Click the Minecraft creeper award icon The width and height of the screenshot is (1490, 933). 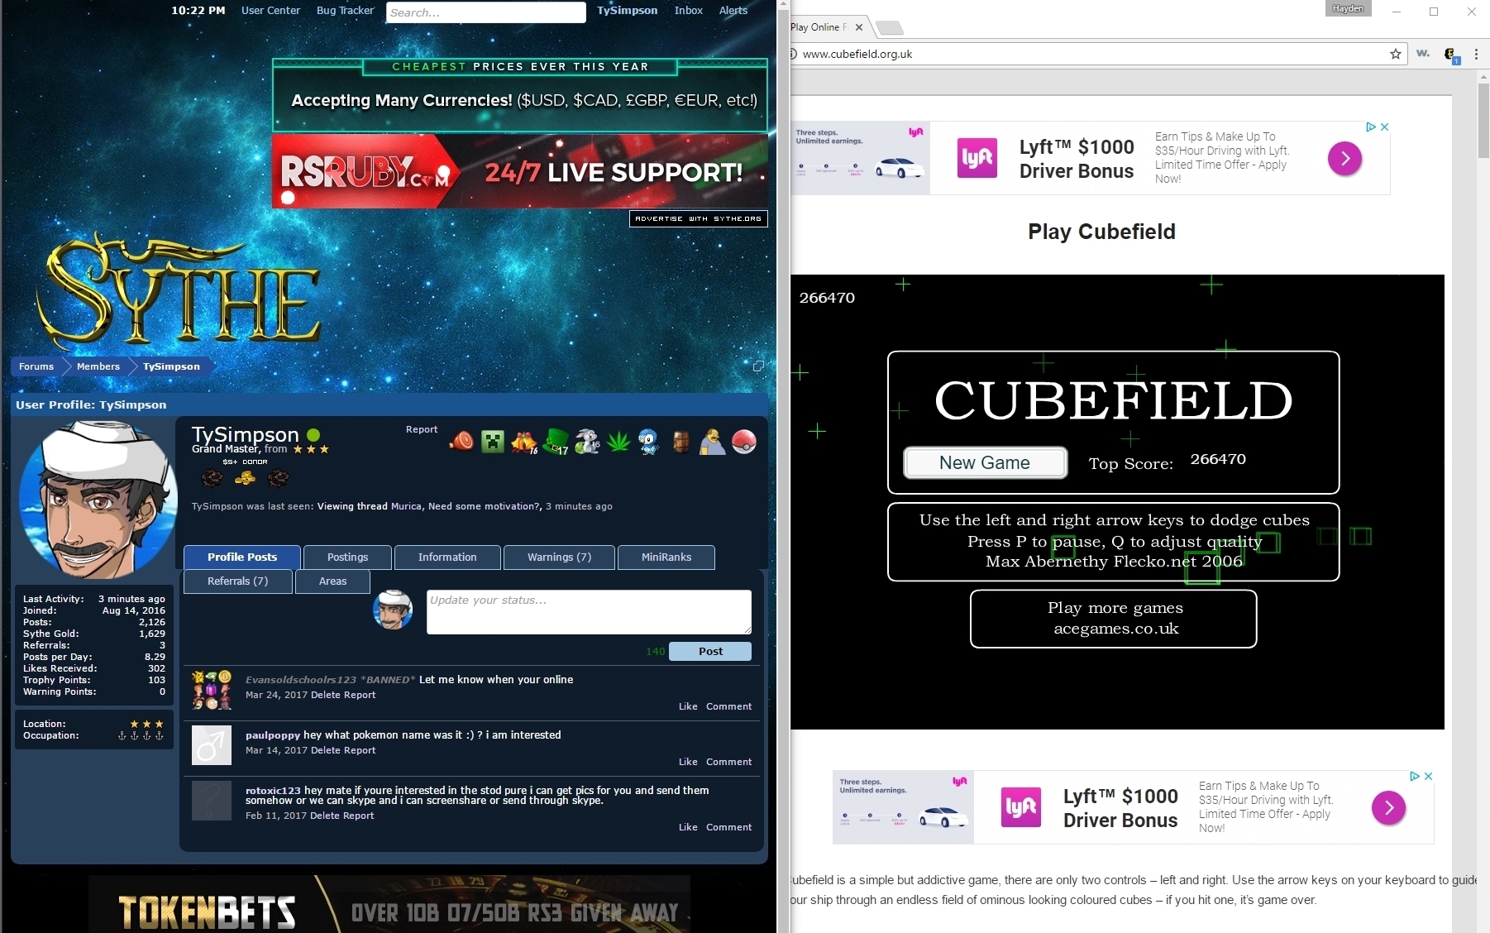pos(493,442)
